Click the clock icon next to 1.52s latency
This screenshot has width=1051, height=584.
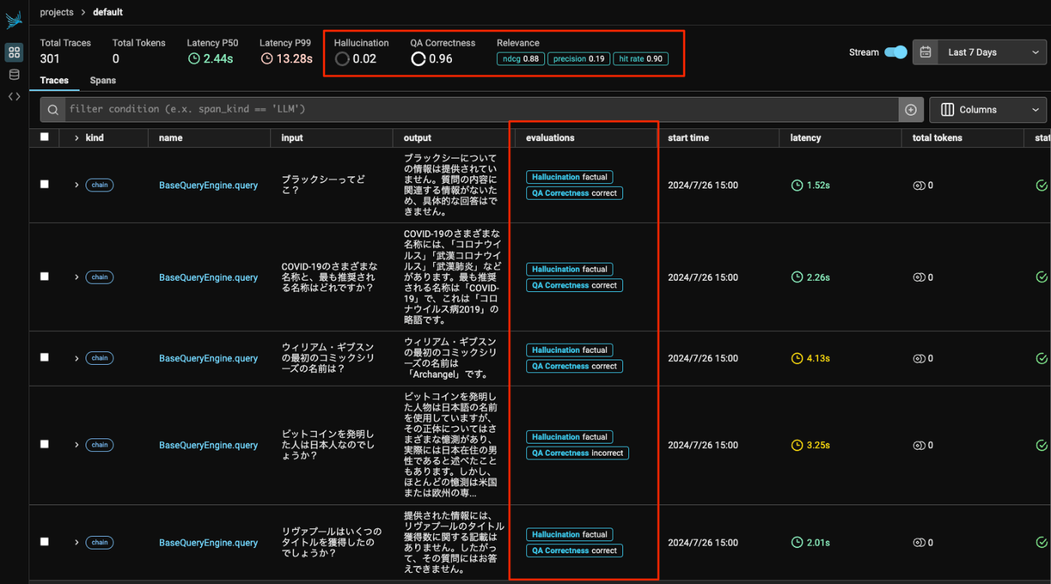pos(797,185)
